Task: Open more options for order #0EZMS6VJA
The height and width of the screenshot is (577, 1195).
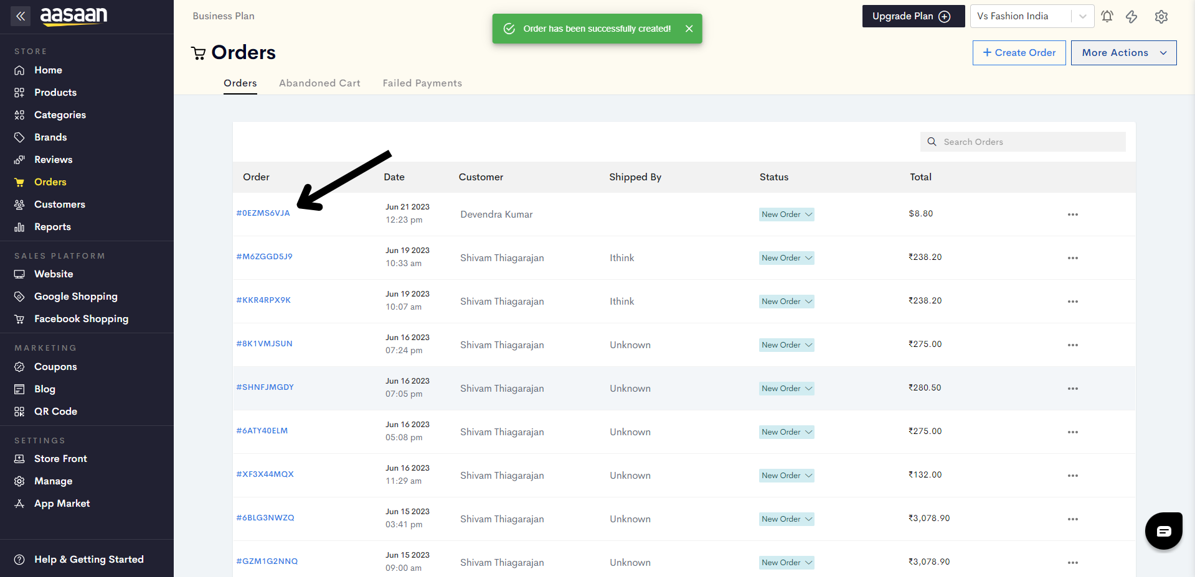Action: (1073, 215)
